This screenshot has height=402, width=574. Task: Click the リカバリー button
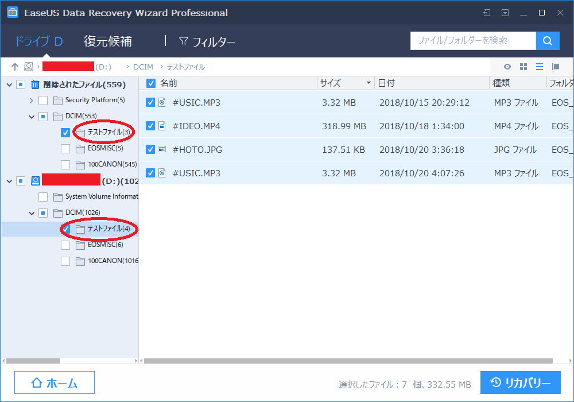coord(521,382)
